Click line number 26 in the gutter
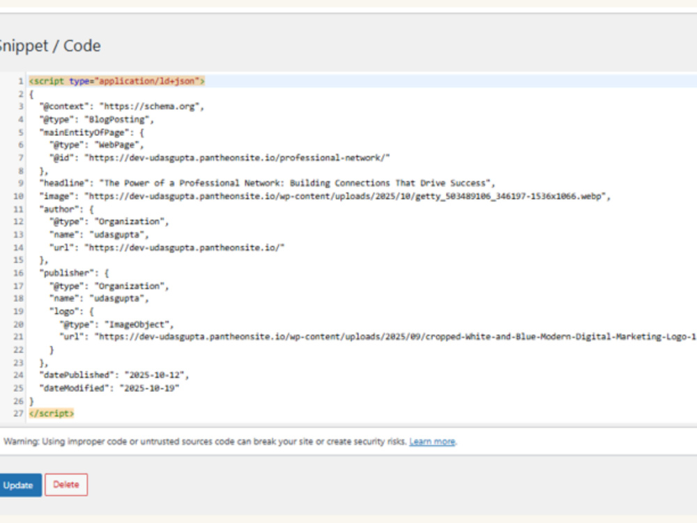The image size is (697, 523). pos(18,401)
